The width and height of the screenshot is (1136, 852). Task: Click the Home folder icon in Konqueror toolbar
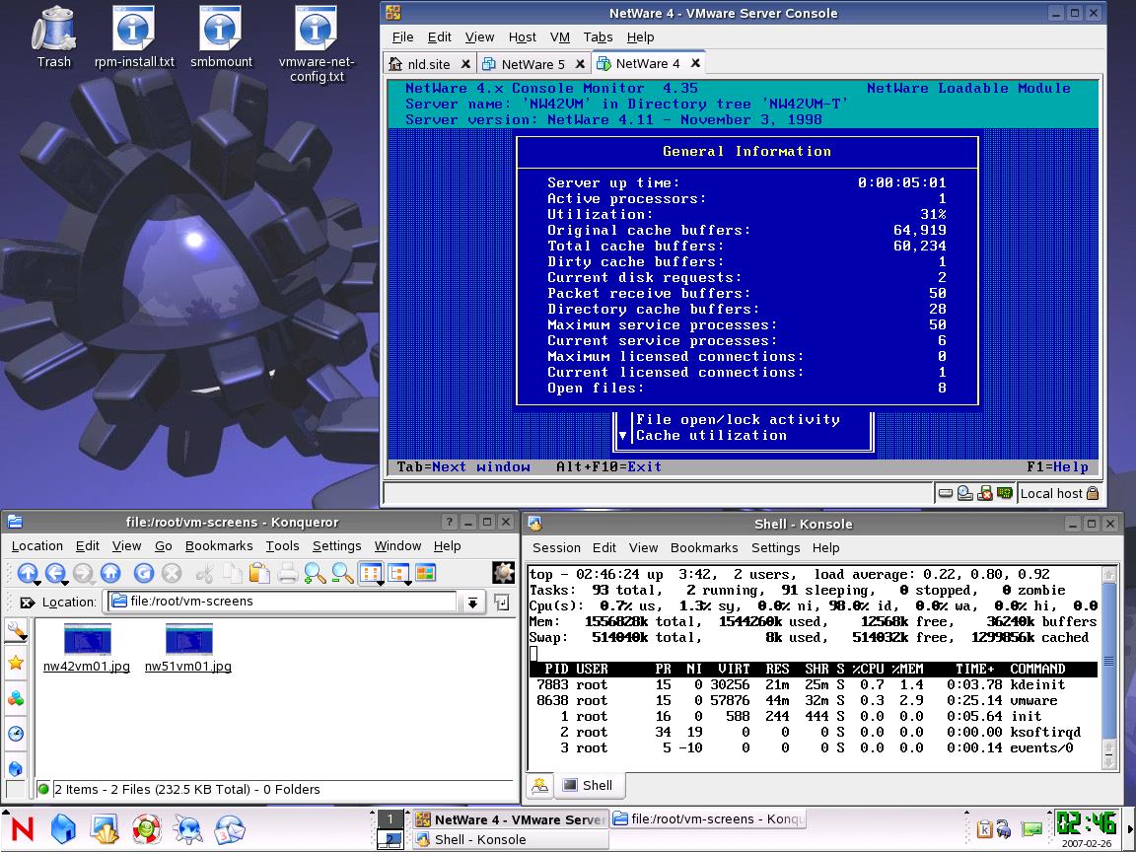[x=107, y=572]
